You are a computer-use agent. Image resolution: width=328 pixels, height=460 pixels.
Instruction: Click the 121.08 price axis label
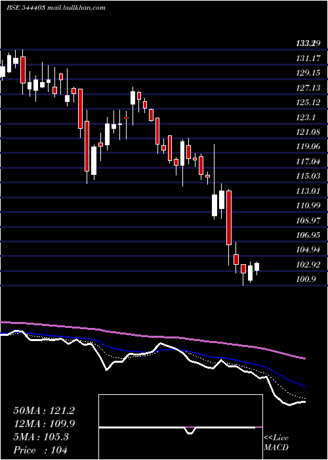point(308,131)
